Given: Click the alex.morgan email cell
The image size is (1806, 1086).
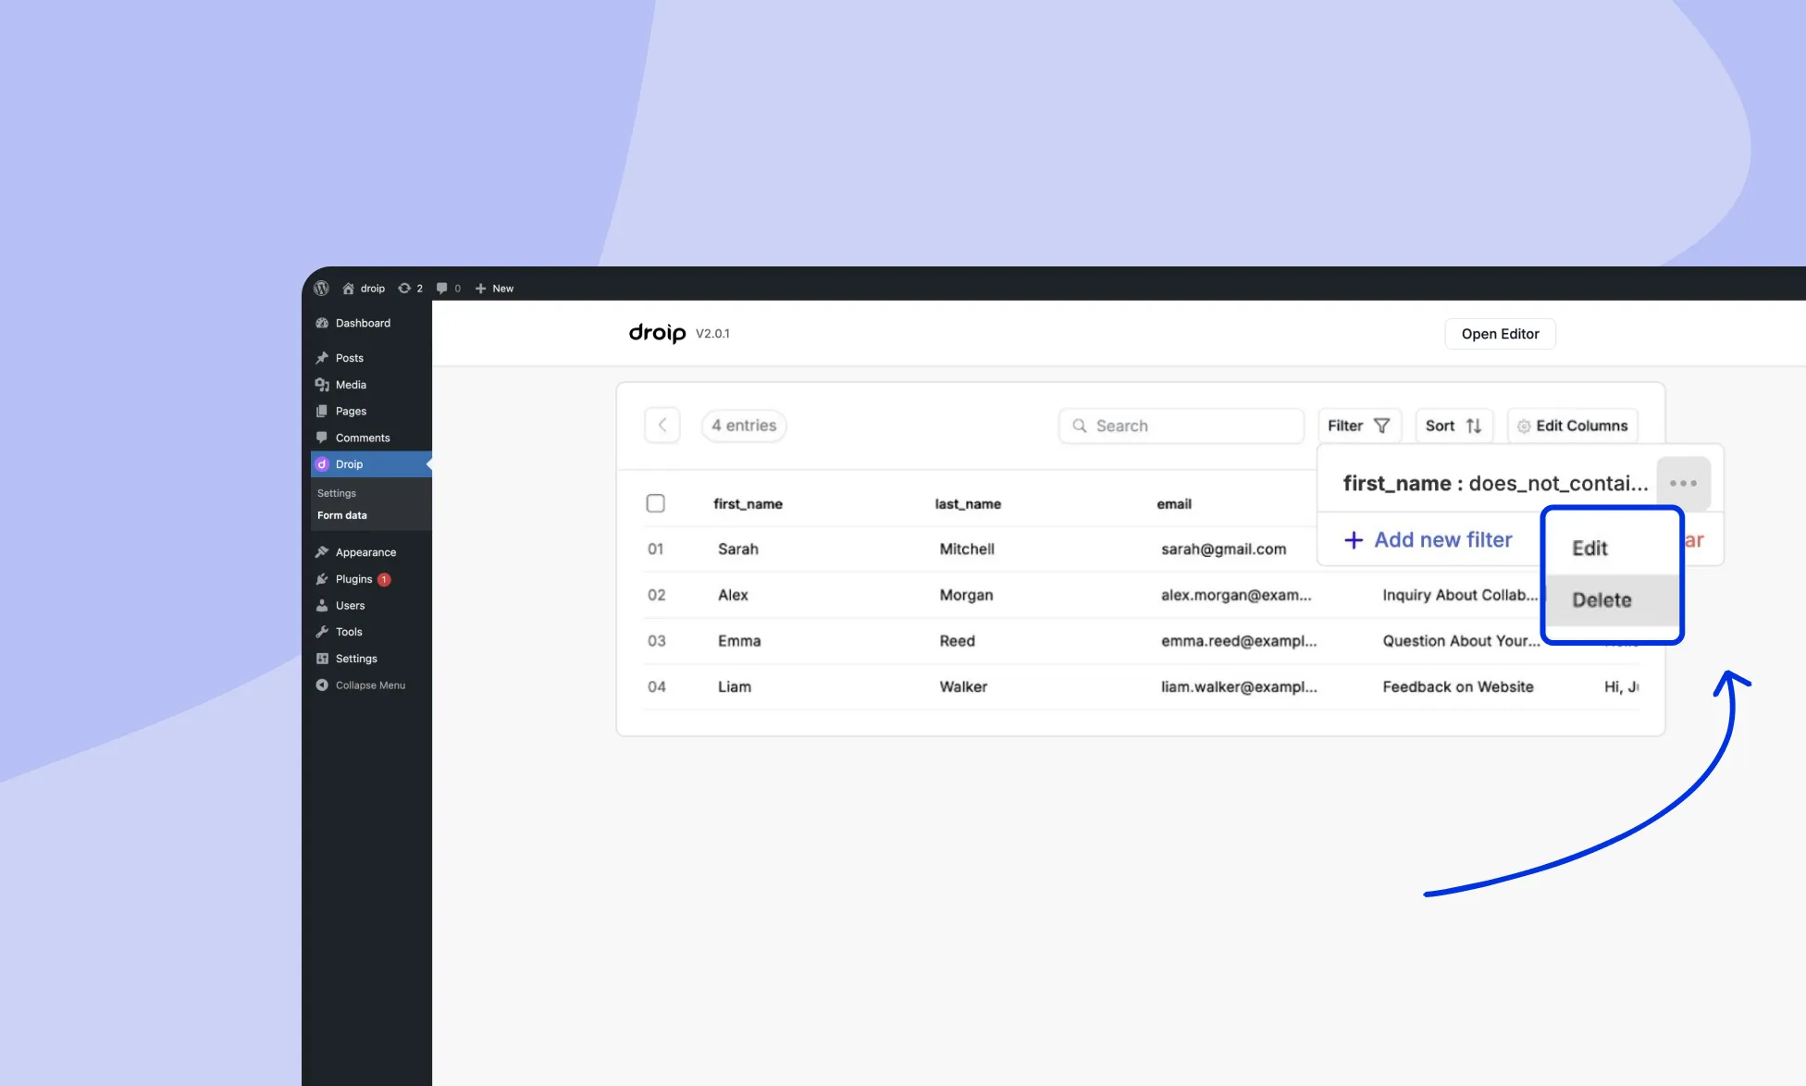Looking at the screenshot, I should pyautogui.click(x=1236, y=595).
